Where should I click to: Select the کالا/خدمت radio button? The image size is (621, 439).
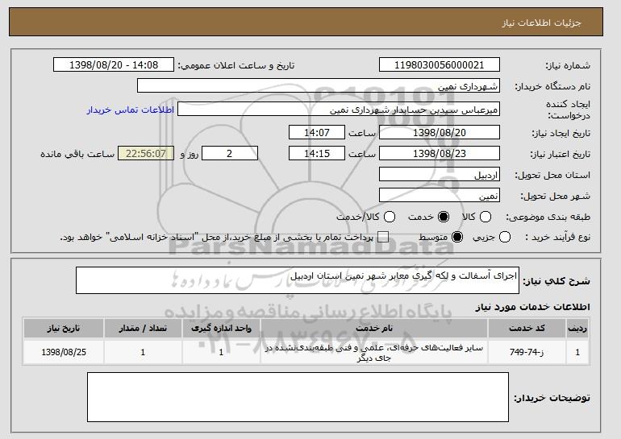click(x=390, y=217)
